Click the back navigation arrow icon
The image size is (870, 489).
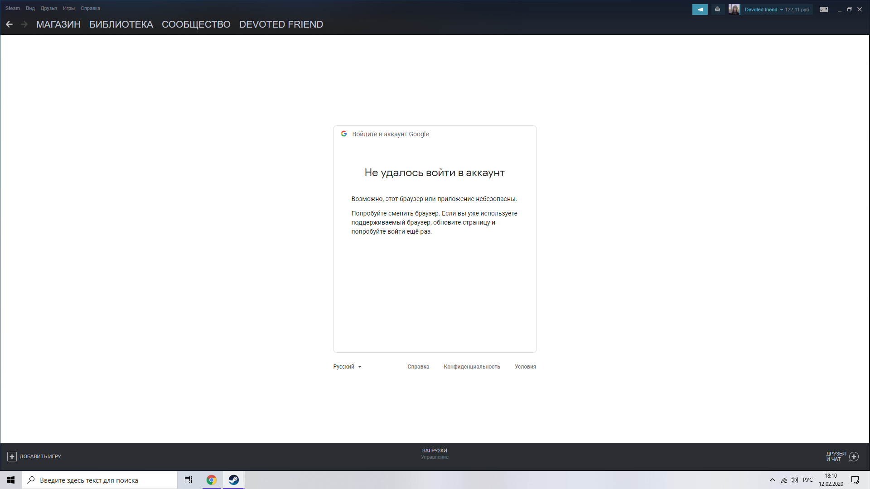click(9, 24)
